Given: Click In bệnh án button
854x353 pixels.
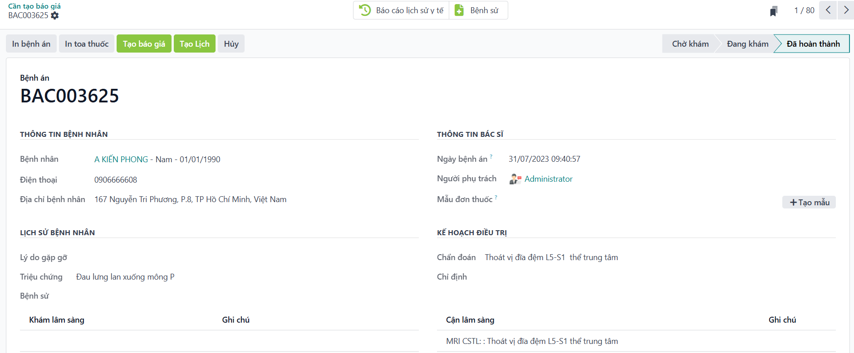Looking at the screenshot, I should coord(31,44).
